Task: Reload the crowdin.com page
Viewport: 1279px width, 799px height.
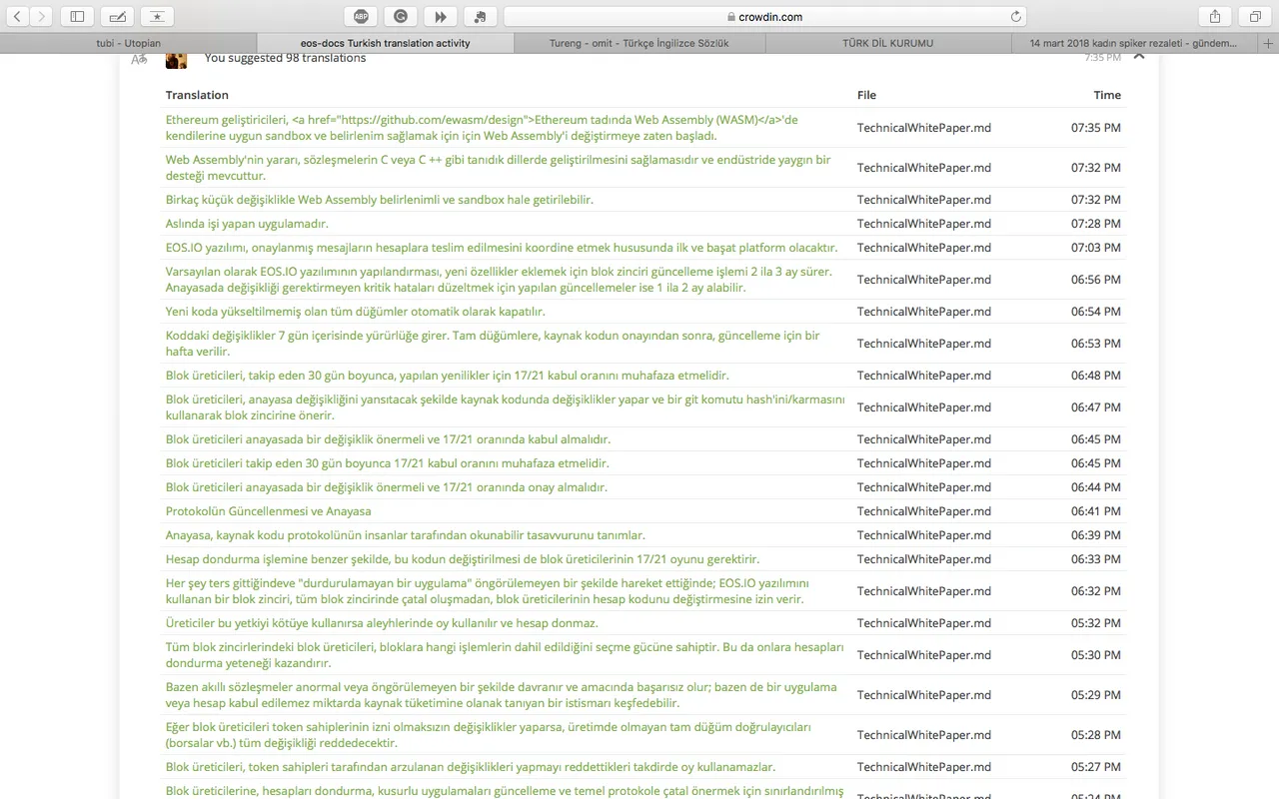Action: (1016, 16)
